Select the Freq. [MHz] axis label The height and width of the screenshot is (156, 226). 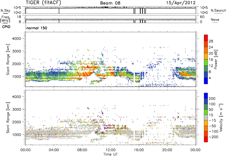5,19
